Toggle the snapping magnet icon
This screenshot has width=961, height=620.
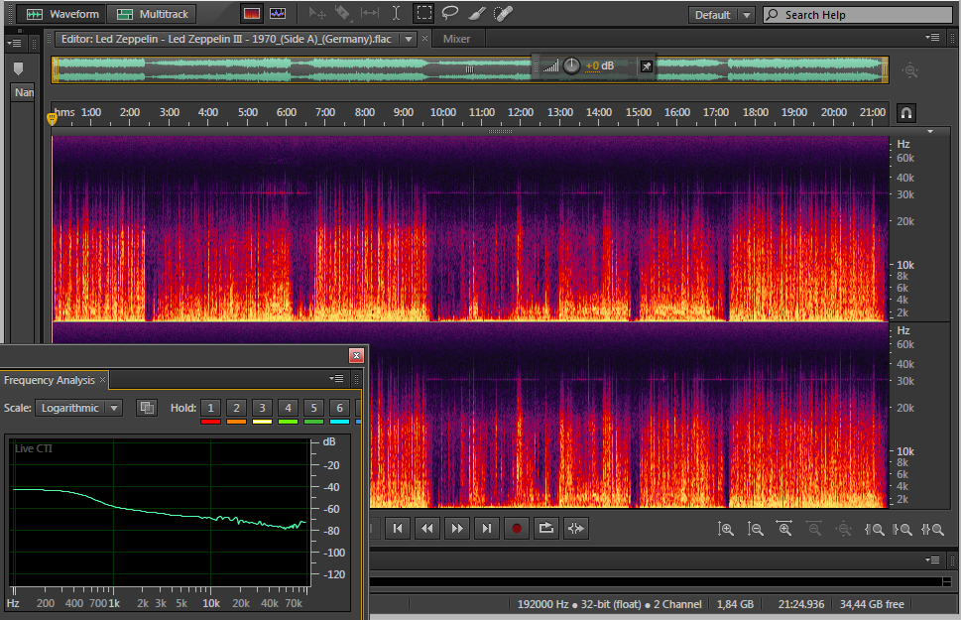(x=905, y=113)
